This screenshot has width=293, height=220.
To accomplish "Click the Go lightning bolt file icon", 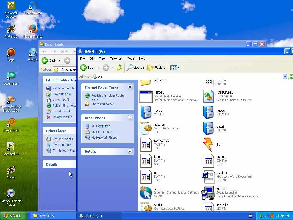I will 208,144.
